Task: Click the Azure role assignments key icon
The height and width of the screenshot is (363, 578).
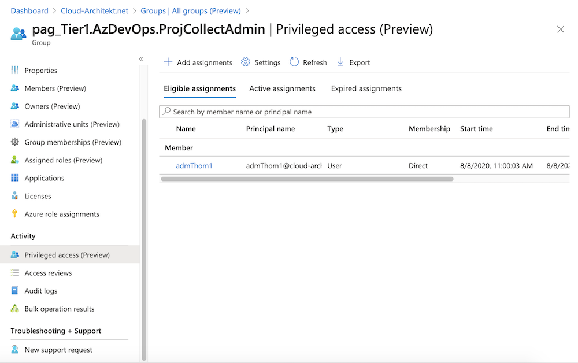Action: point(15,214)
